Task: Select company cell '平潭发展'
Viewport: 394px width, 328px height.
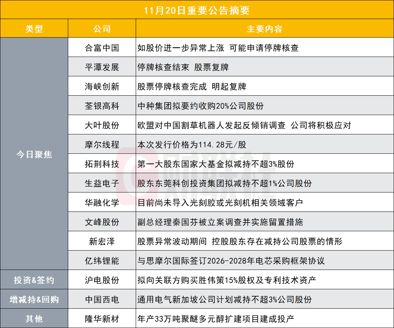Action: [x=102, y=67]
